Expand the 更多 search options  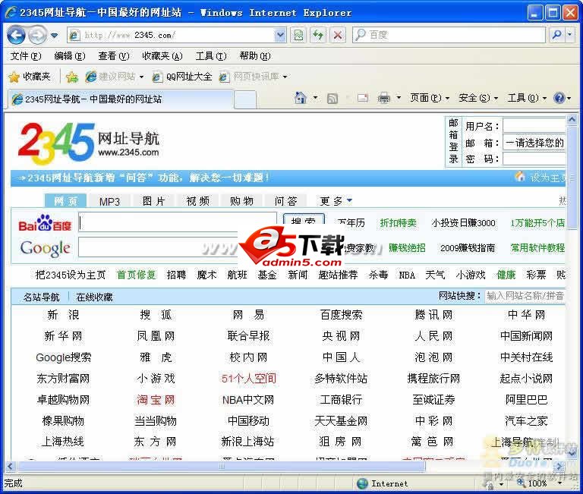click(336, 201)
